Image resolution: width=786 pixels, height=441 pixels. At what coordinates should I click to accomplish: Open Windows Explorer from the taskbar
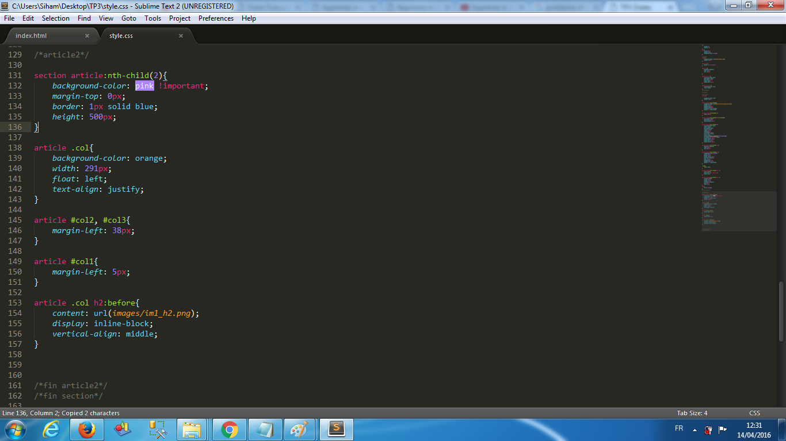pos(192,429)
